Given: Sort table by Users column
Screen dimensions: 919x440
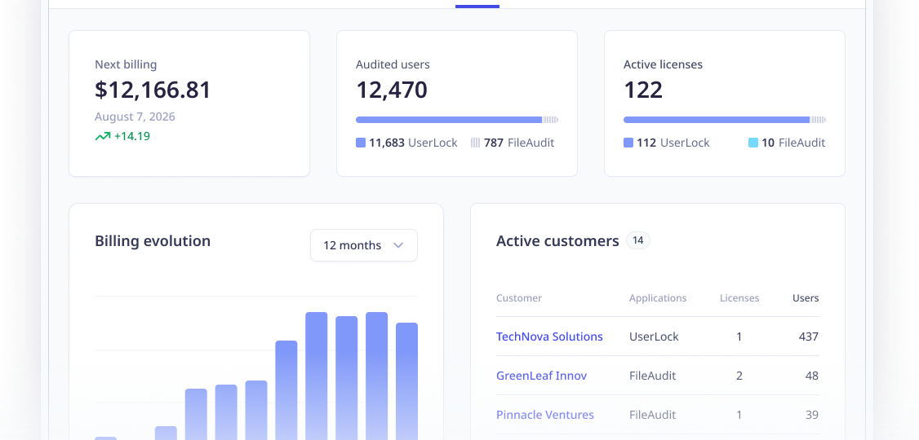Looking at the screenshot, I should (x=806, y=298).
